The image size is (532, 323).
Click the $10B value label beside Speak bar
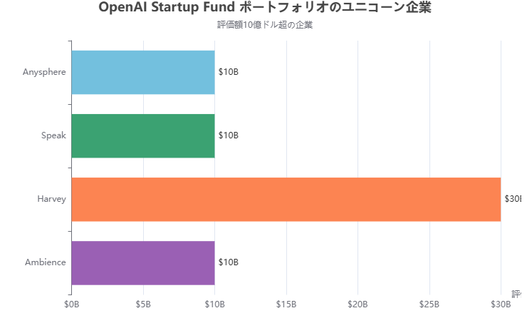tap(228, 135)
